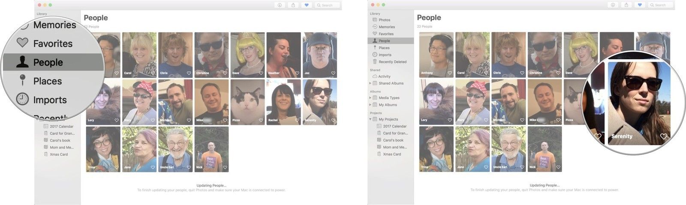Collapse the My Projects disclosure triangle
Image resolution: width=686 pixels, height=205 pixels.
370,119
